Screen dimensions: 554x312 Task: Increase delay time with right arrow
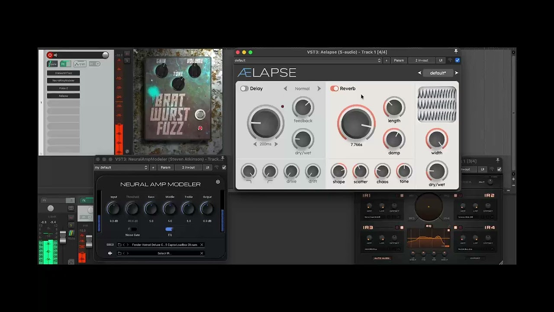point(276,144)
